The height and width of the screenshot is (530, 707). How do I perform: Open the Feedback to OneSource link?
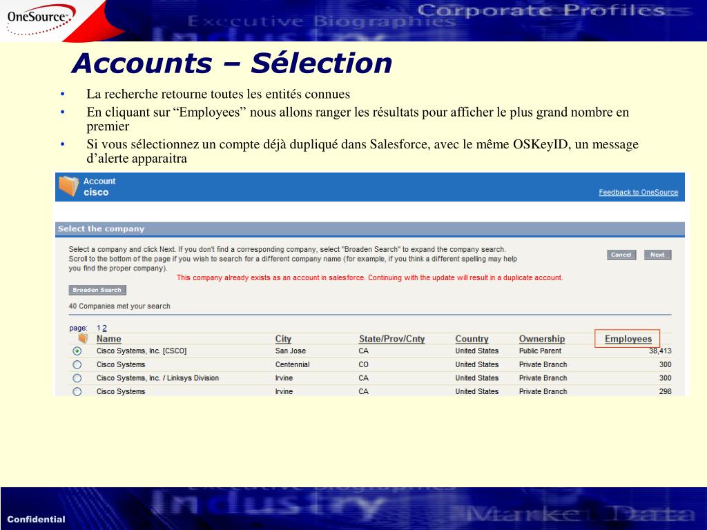(638, 193)
